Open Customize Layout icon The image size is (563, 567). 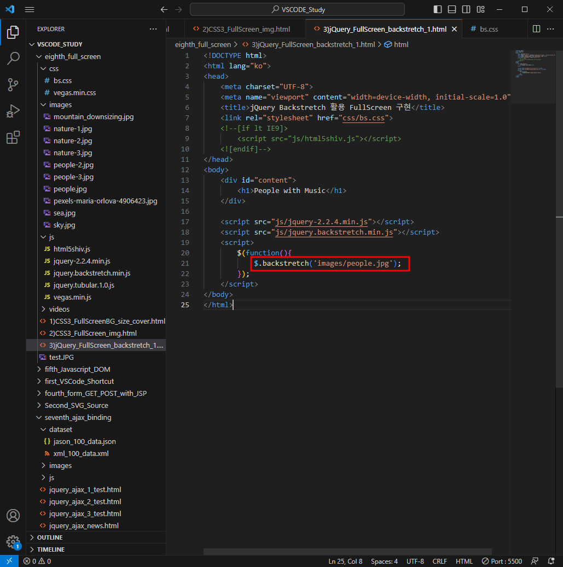coord(481,9)
